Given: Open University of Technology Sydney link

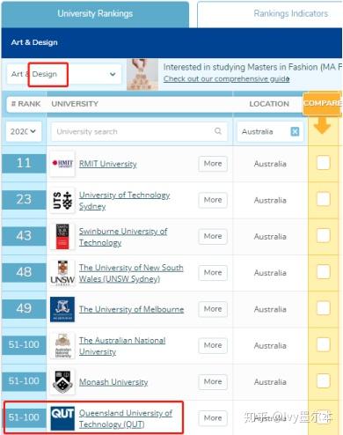Looking at the screenshot, I should [x=124, y=201].
